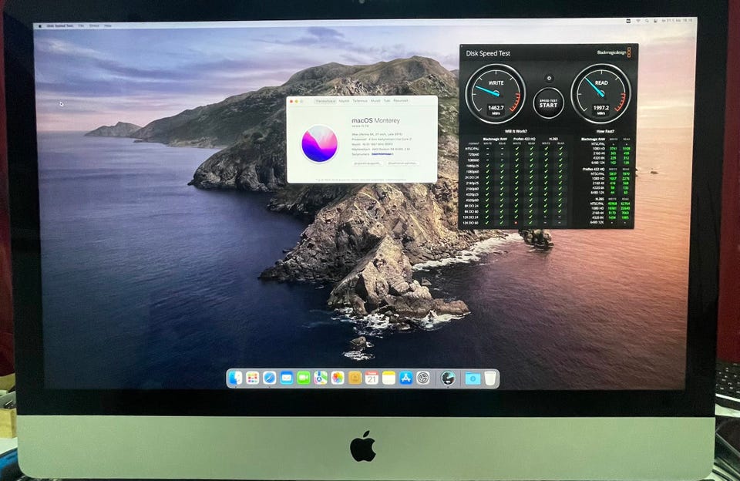The height and width of the screenshot is (481, 740).
Task: Switch to the Näytöt tab
Action: pos(344,101)
